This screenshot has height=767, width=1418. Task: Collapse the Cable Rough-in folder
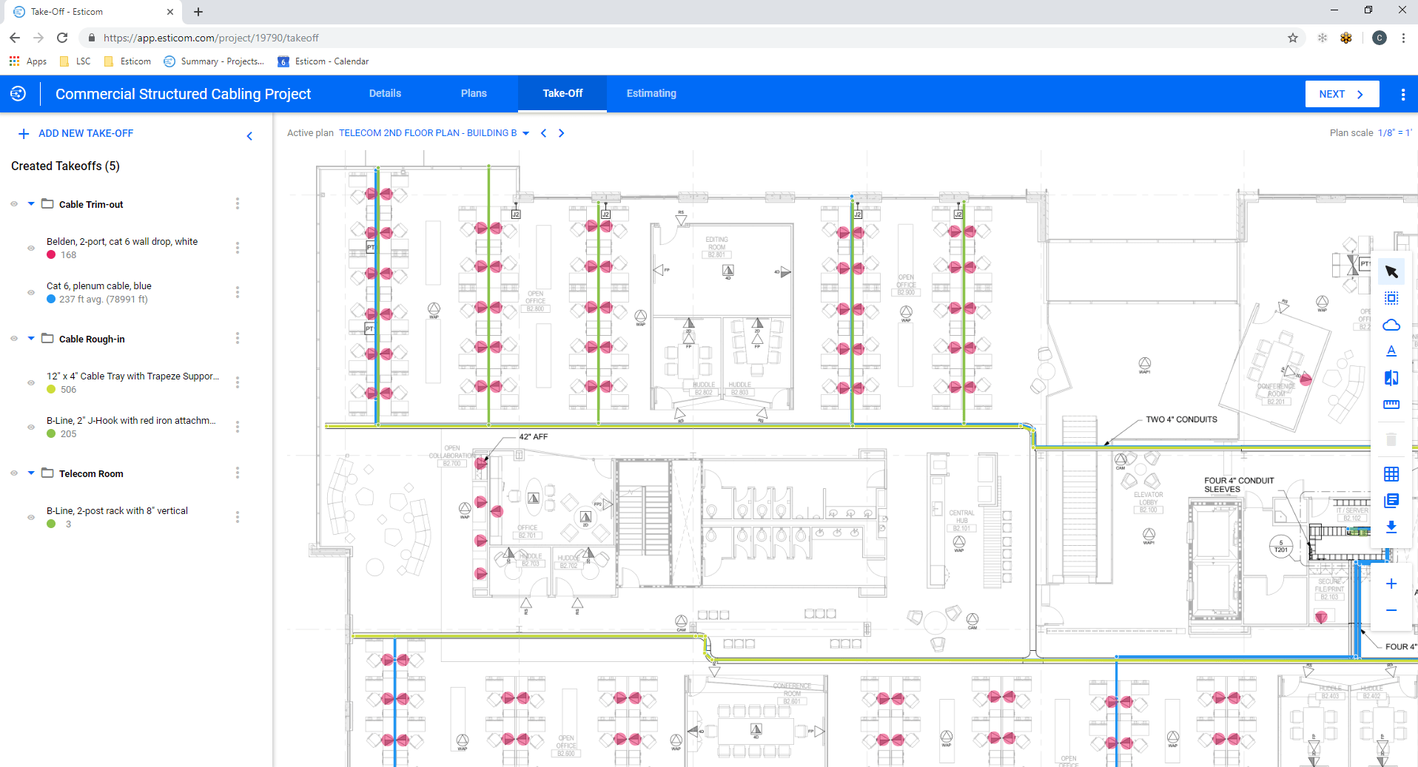click(30, 338)
